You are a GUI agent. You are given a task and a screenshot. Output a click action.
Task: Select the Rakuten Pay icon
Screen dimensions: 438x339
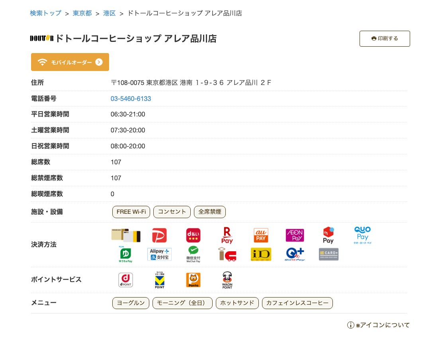pos(227,236)
